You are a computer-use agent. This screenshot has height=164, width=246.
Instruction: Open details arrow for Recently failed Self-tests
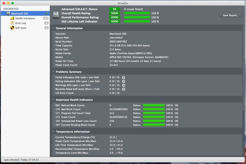(124, 89)
